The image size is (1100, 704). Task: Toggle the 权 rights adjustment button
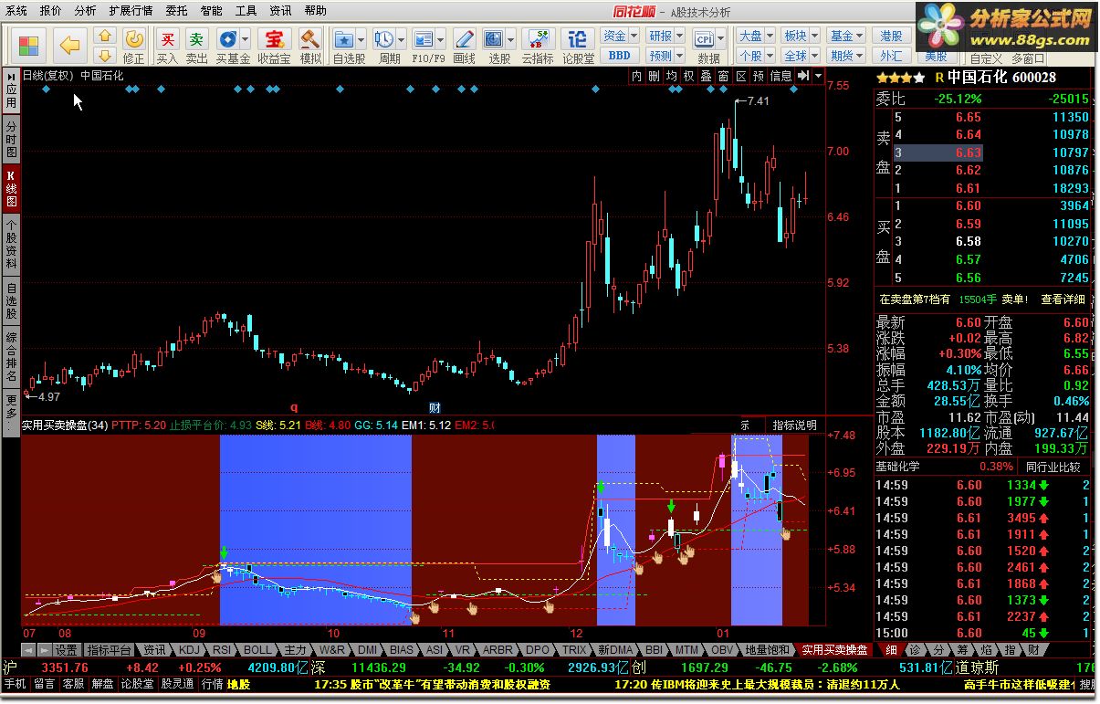click(x=689, y=76)
